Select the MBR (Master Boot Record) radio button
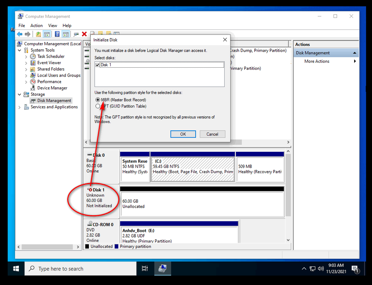 pyautogui.click(x=98, y=100)
